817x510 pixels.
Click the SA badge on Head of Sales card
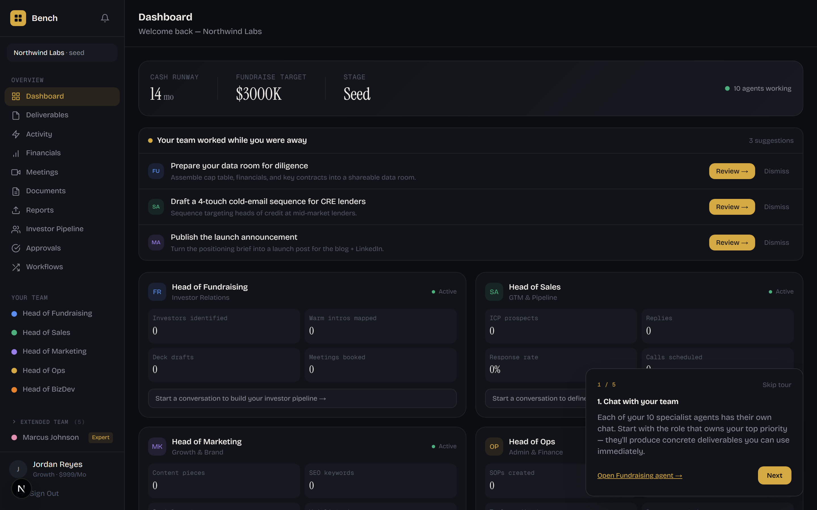click(x=494, y=292)
